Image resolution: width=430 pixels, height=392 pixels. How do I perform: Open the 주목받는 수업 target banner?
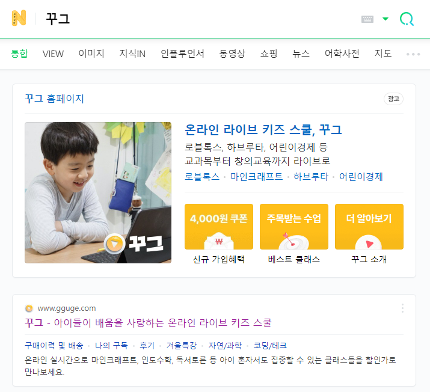pos(293,227)
